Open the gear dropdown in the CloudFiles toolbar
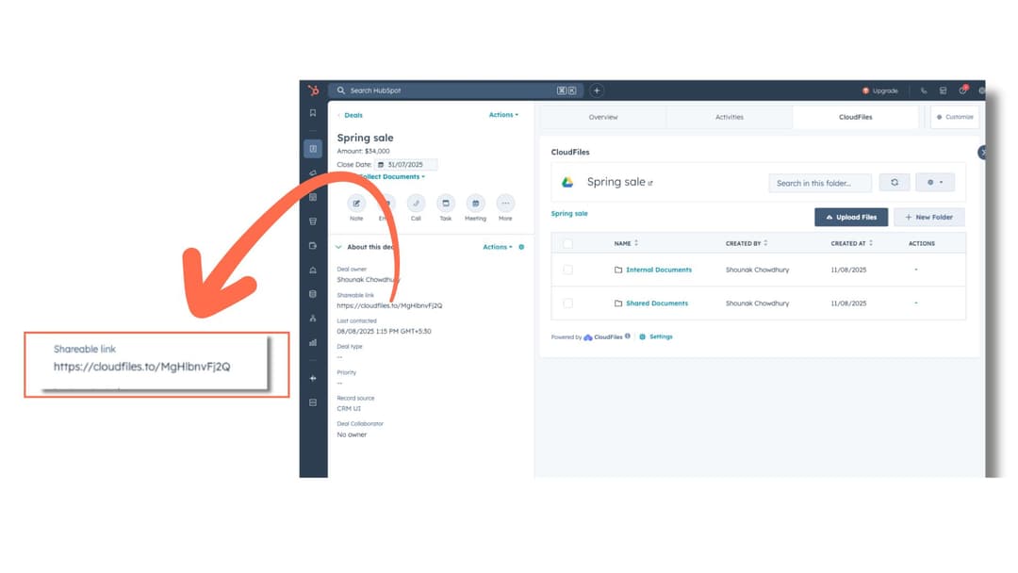Screen dimensions: 1018x573 pyautogui.click(x=935, y=182)
